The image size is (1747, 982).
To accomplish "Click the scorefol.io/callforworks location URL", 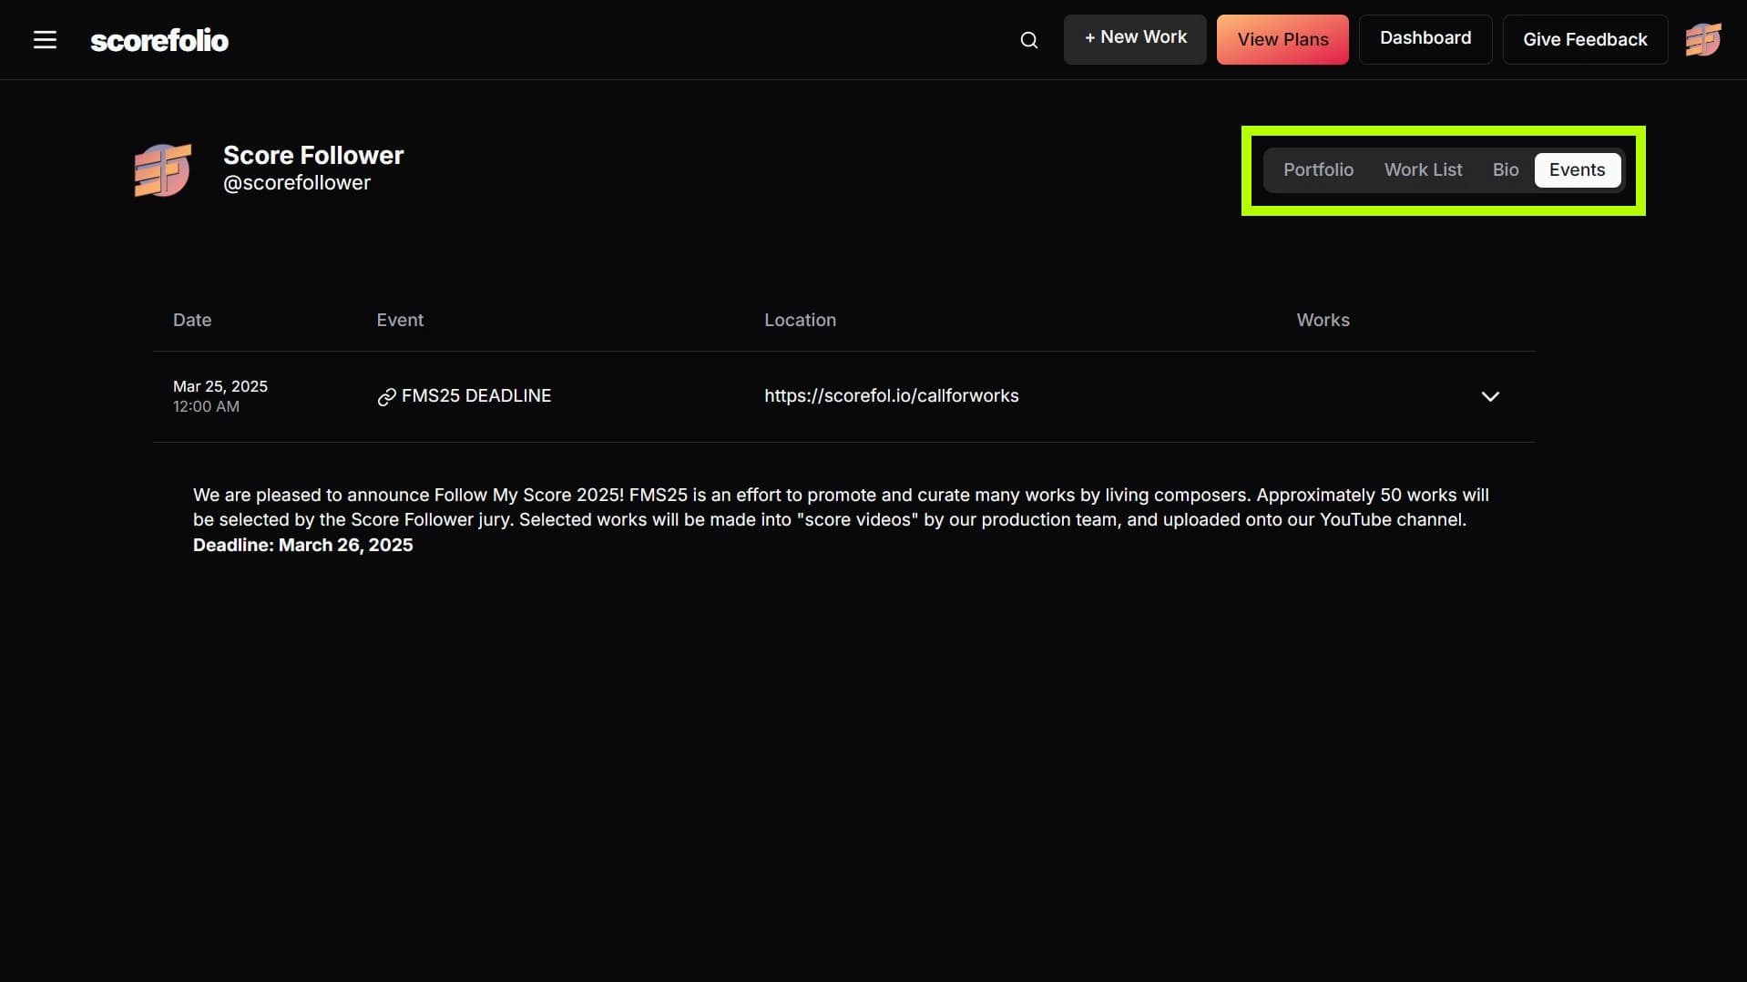I will (891, 396).
